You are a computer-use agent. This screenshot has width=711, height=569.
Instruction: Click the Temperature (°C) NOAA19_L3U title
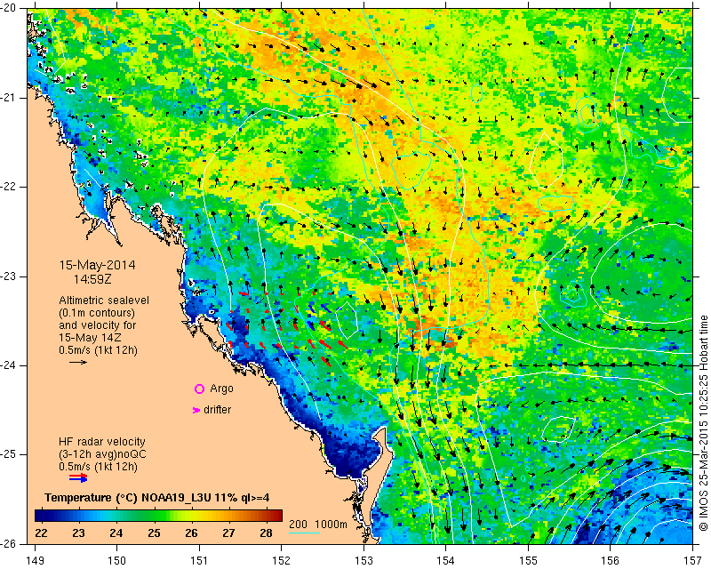[157, 498]
